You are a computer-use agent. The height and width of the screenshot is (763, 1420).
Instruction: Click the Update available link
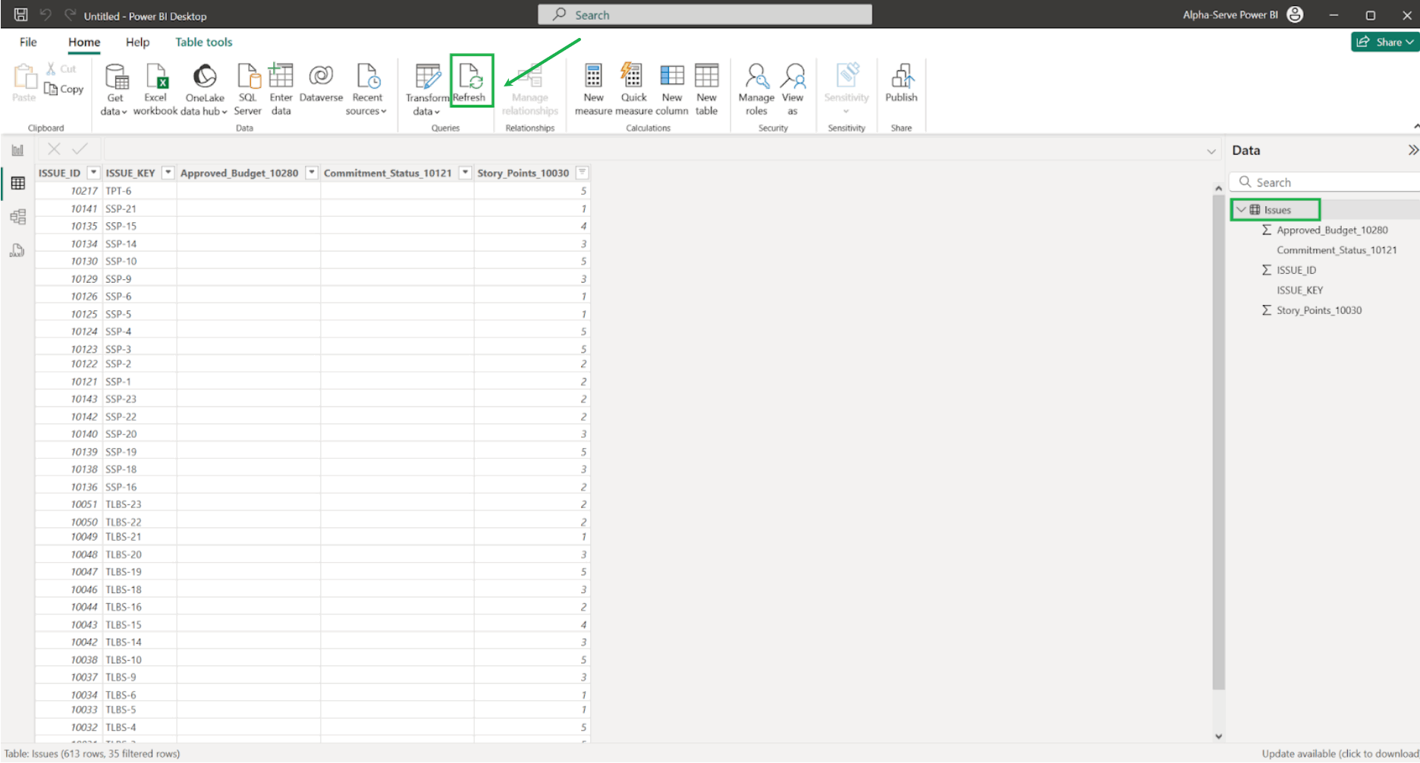click(x=1340, y=754)
